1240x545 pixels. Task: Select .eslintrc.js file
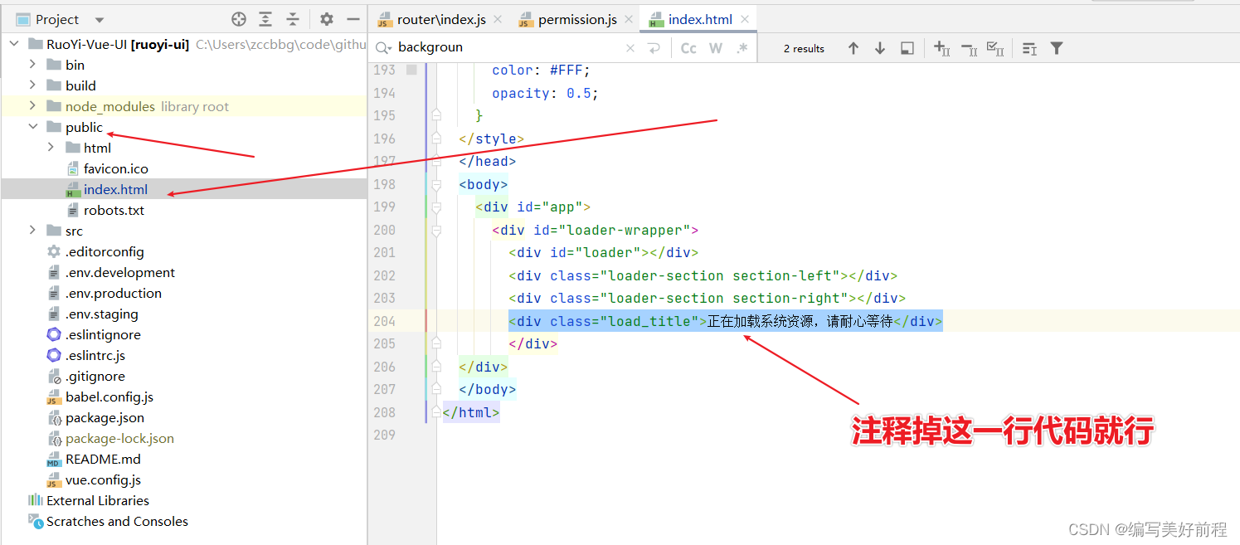coord(95,355)
